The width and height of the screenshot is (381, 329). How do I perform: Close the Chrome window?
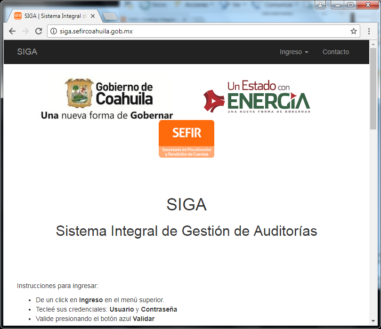[368, 5]
